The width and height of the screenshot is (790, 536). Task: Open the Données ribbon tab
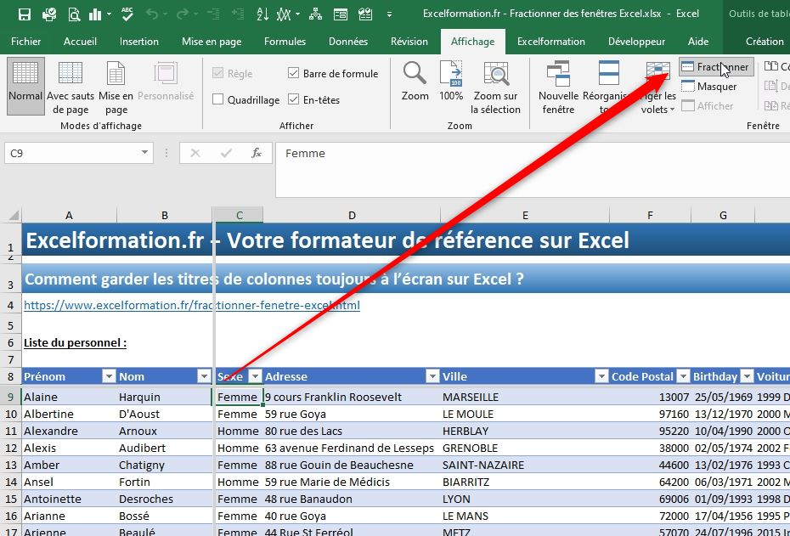[x=348, y=42]
